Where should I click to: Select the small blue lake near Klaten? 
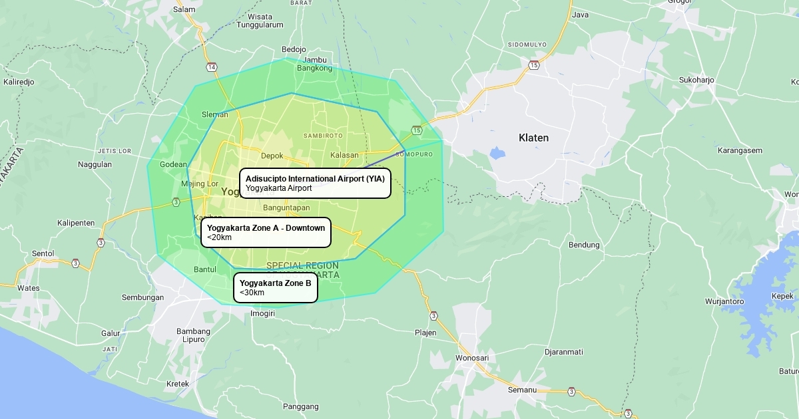tap(497, 153)
